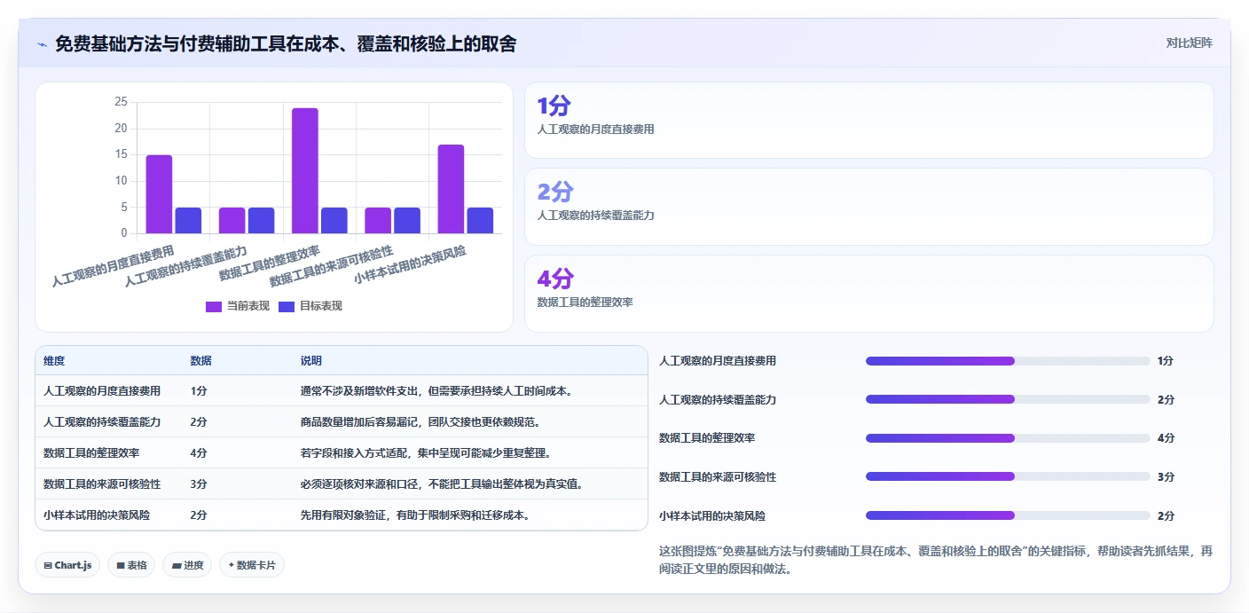Click the 25 tick label on chart axis
The width and height of the screenshot is (1249, 613).
coord(121,102)
